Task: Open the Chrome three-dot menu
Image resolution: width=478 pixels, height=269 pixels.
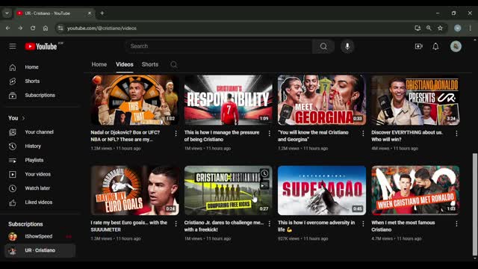Action: point(470,28)
